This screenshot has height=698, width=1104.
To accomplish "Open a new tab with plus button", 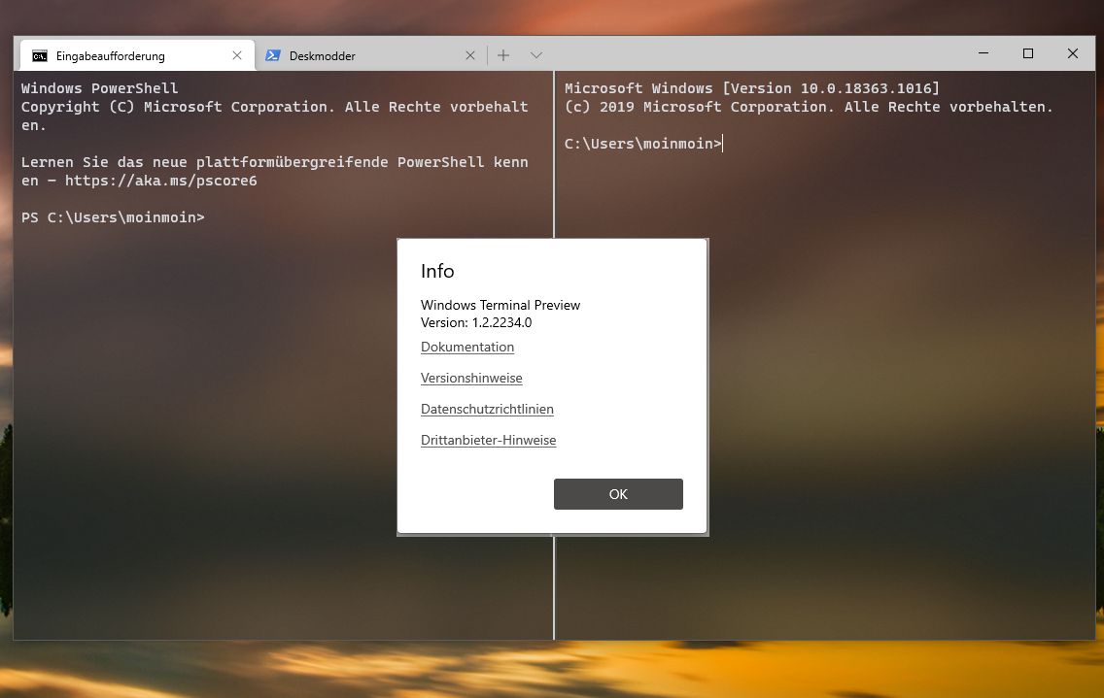I will [503, 55].
